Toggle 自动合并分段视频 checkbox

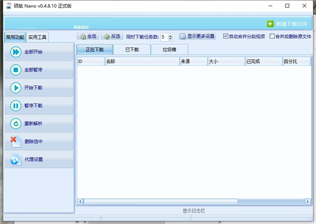point(225,36)
